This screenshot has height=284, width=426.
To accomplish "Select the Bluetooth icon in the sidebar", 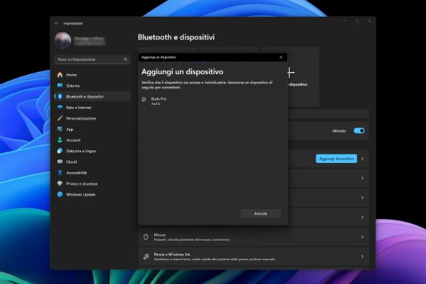I will click(x=60, y=97).
